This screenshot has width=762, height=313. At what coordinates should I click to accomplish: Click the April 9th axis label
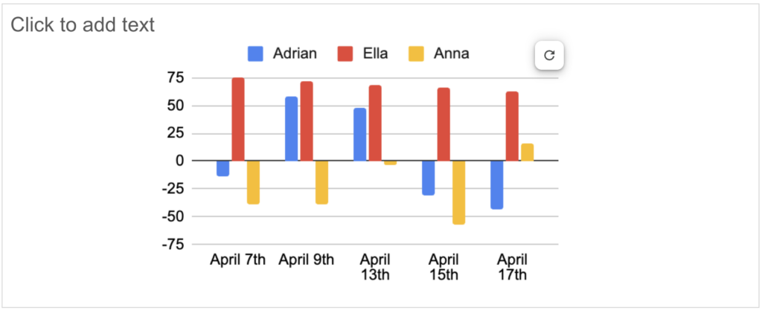click(306, 259)
